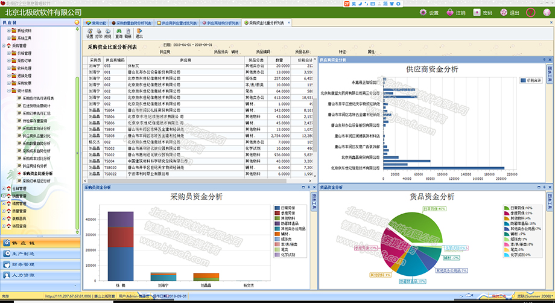The height and width of the screenshot is (303, 555).
Task: Expand the 采购订单 folder
Action: click(x=9, y=60)
